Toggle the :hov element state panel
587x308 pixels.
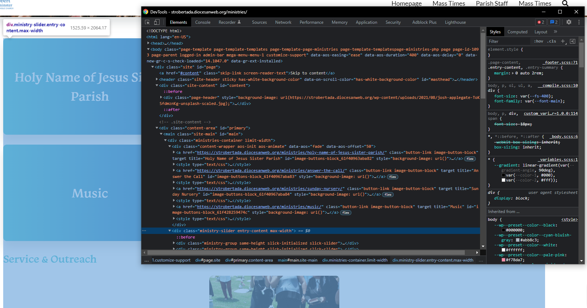[539, 41]
